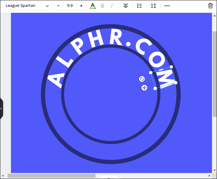
Task: Decrease font size with minus button
Action: 58,6
